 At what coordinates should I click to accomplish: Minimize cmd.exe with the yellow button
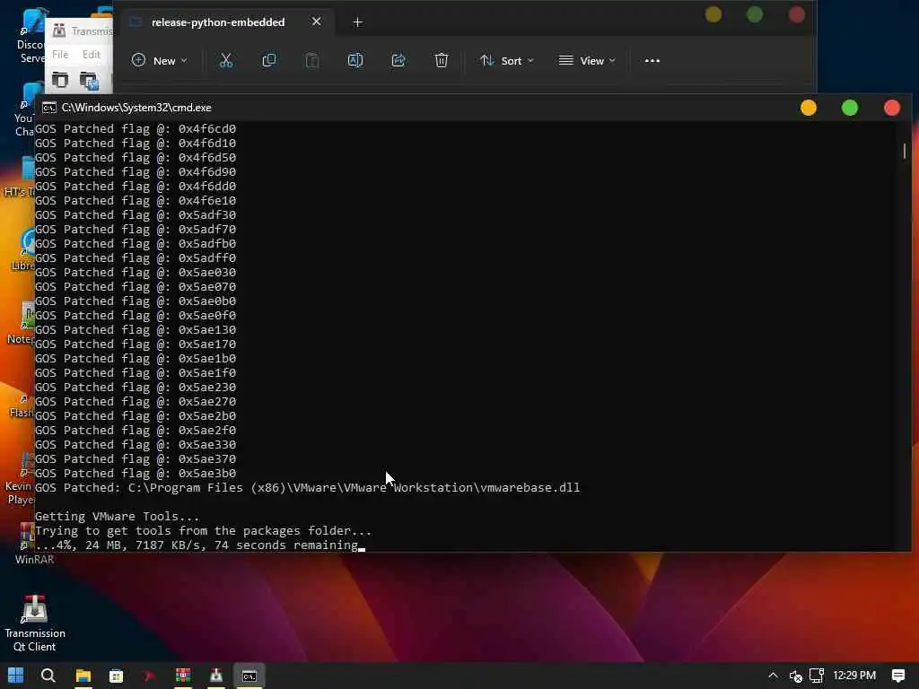click(809, 108)
